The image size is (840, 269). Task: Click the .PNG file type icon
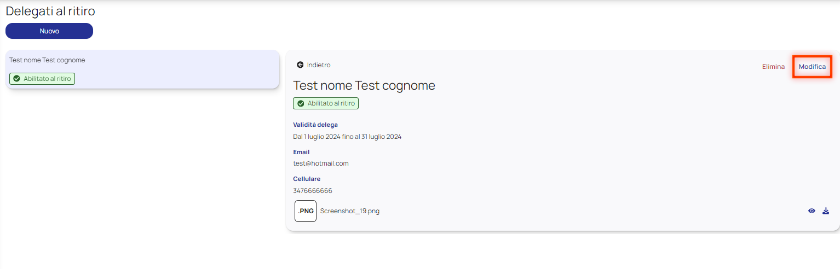point(306,211)
